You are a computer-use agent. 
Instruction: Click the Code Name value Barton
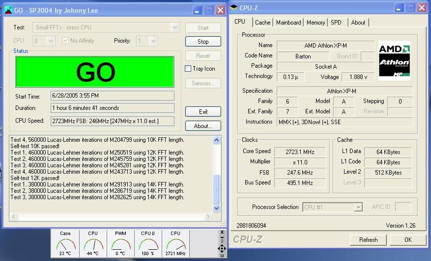pyautogui.click(x=303, y=56)
